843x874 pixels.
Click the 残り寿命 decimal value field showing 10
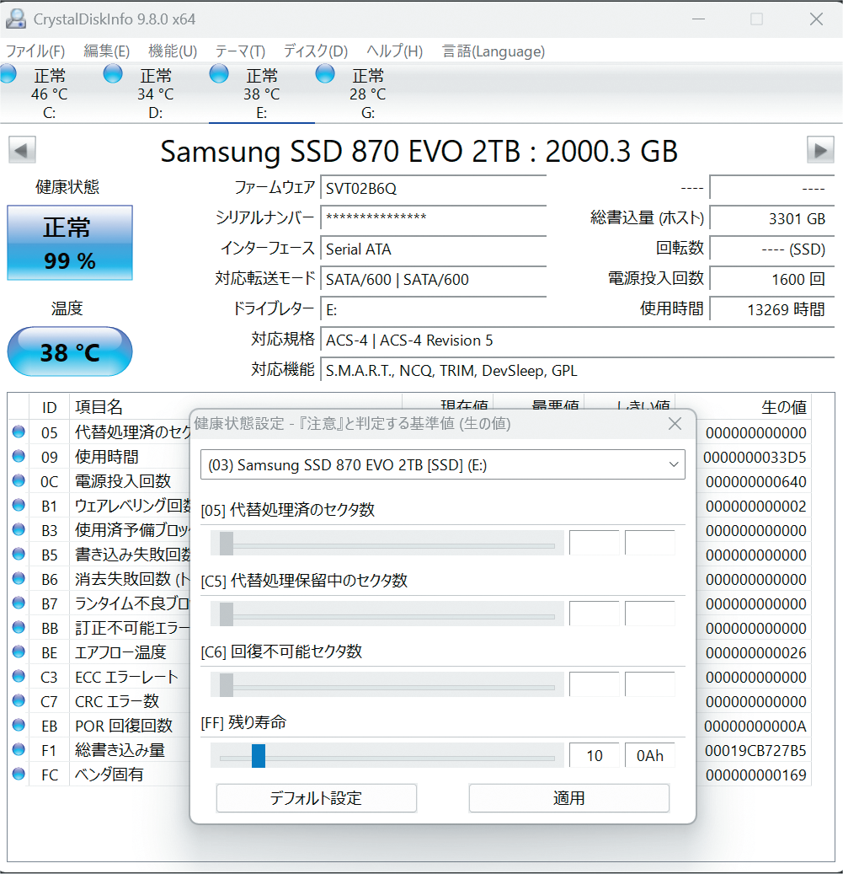594,756
